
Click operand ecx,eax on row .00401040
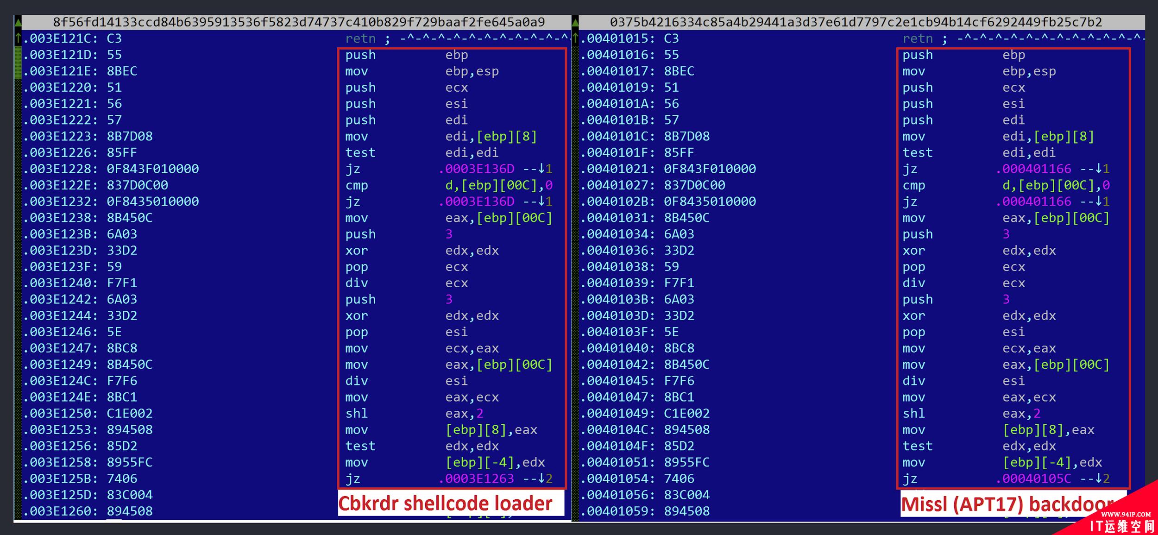pyautogui.click(x=1029, y=348)
